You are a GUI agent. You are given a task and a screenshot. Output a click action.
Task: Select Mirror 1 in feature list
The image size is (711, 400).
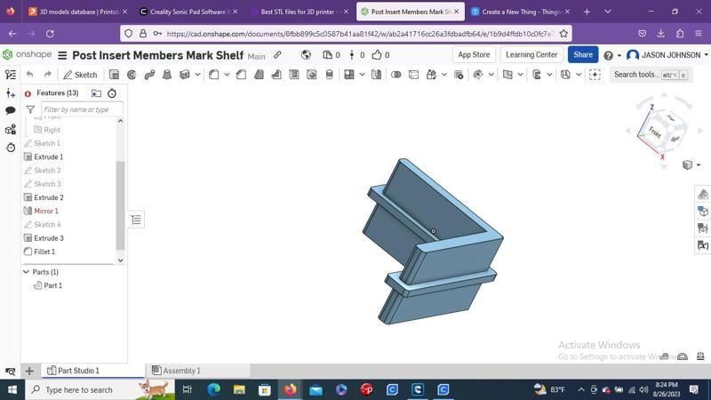46,212
